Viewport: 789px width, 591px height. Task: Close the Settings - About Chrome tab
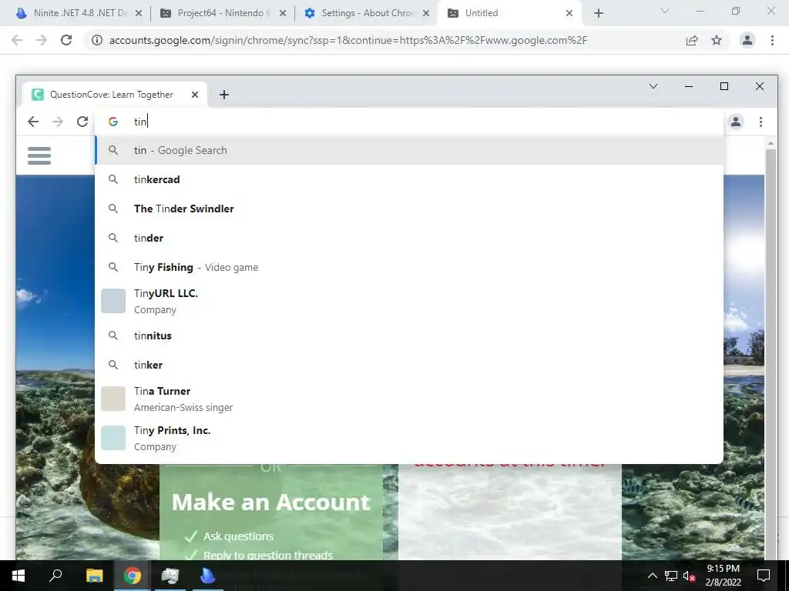coord(426,13)
